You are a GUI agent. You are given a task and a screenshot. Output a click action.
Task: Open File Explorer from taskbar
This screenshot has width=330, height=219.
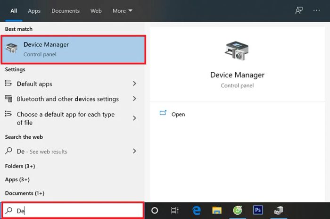coord(217,211)
